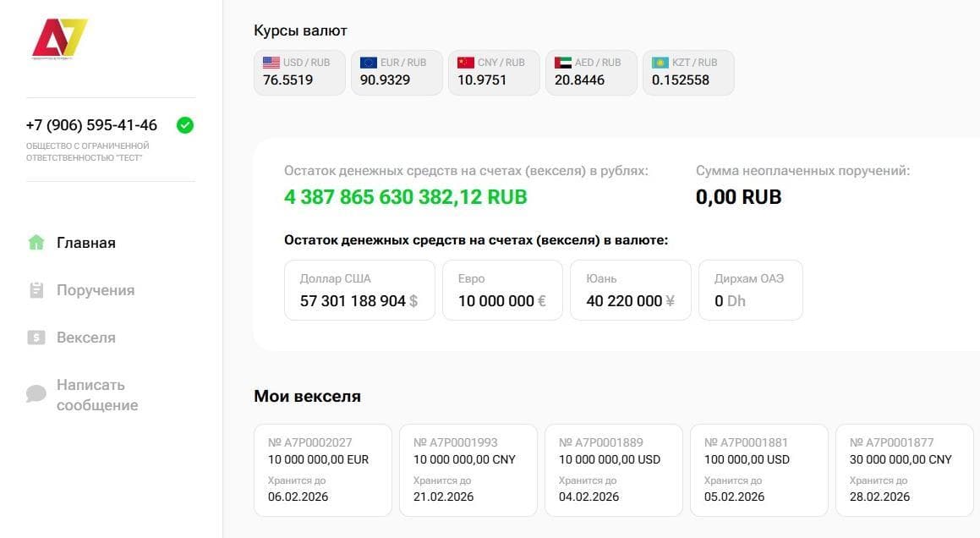This screenshot has height=538, width=980.
Task: Click the EU flag on EUR/RUB tile
Action: coord(367,61)
